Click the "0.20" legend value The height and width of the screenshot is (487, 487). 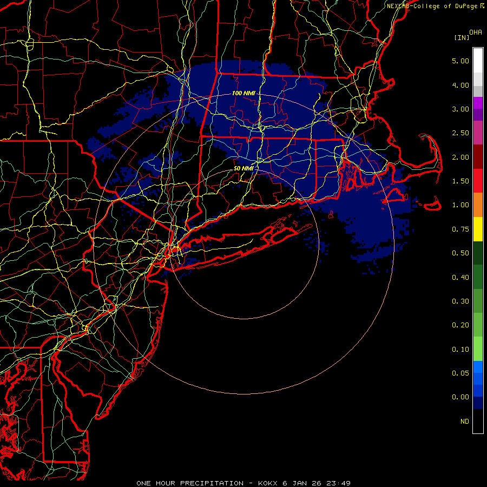tap(460, 325)
